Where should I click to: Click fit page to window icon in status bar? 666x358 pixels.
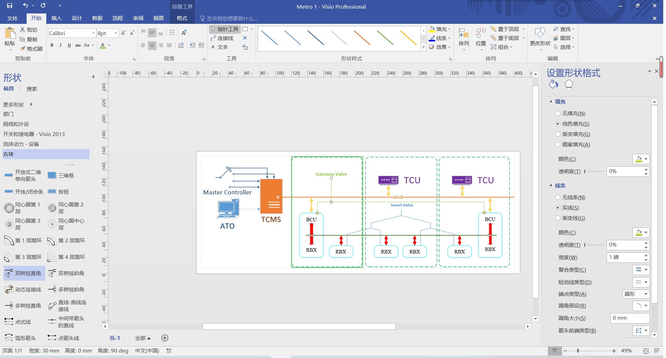click(x=646, y=351)
